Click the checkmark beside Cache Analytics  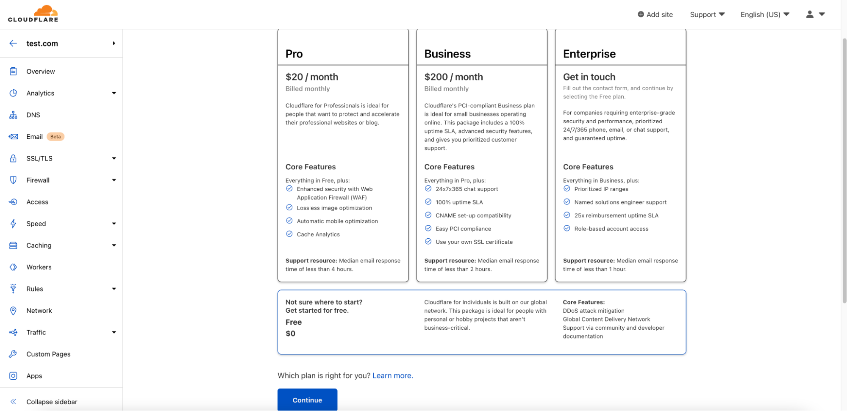pos(289,234)
